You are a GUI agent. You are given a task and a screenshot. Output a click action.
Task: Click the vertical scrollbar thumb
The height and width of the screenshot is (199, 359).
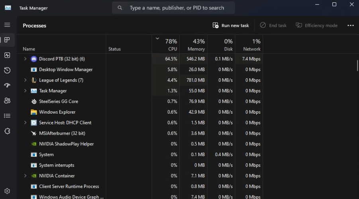coord(357,66)
